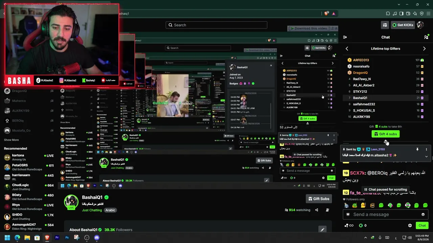Image resolution: width=433 pixels, height=243 pixels.
Task: Open the profile avatar menu in Kick header
Action: 420,25
